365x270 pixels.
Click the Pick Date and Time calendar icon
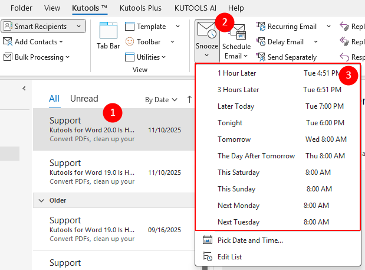click(207, 240)
